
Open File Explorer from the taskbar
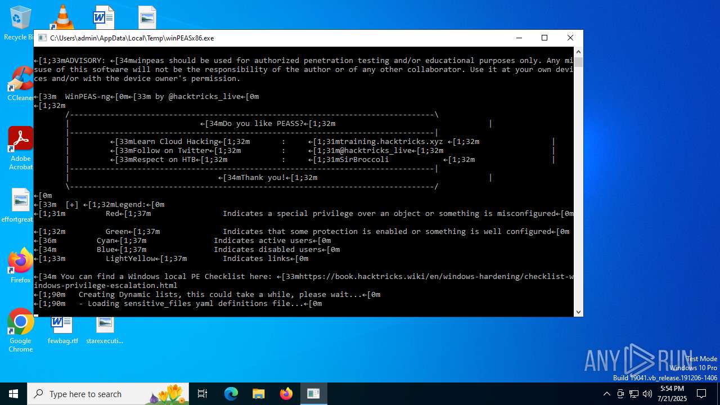tap(258, 394)
